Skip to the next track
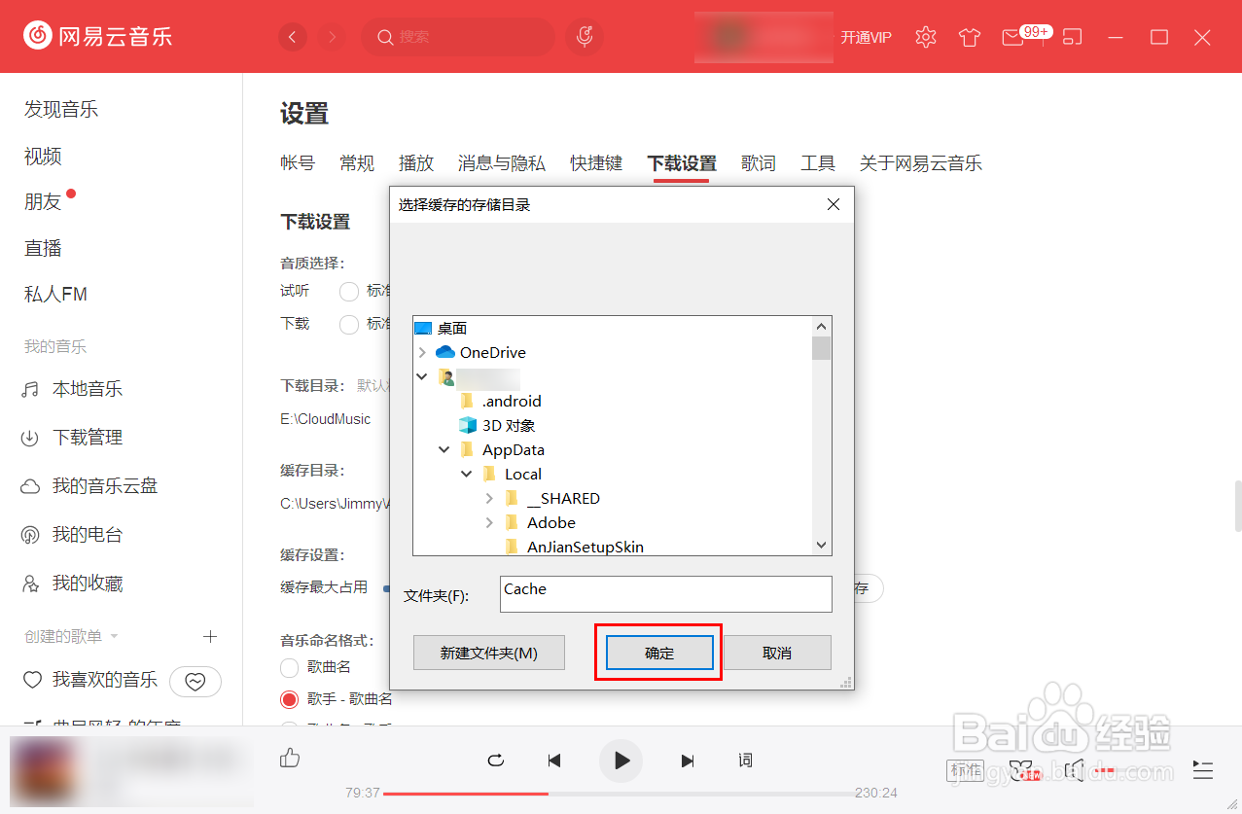 tap(688, 761)
